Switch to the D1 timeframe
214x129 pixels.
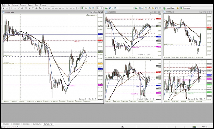tap(67, 8)
